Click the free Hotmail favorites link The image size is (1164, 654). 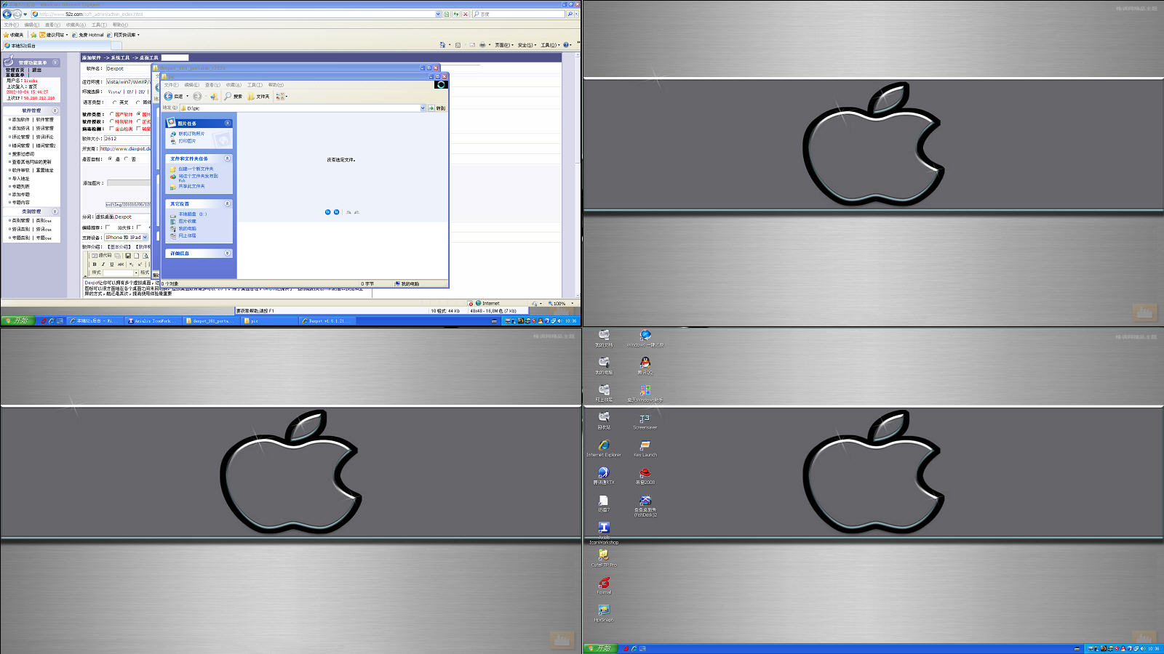(88, 35)
